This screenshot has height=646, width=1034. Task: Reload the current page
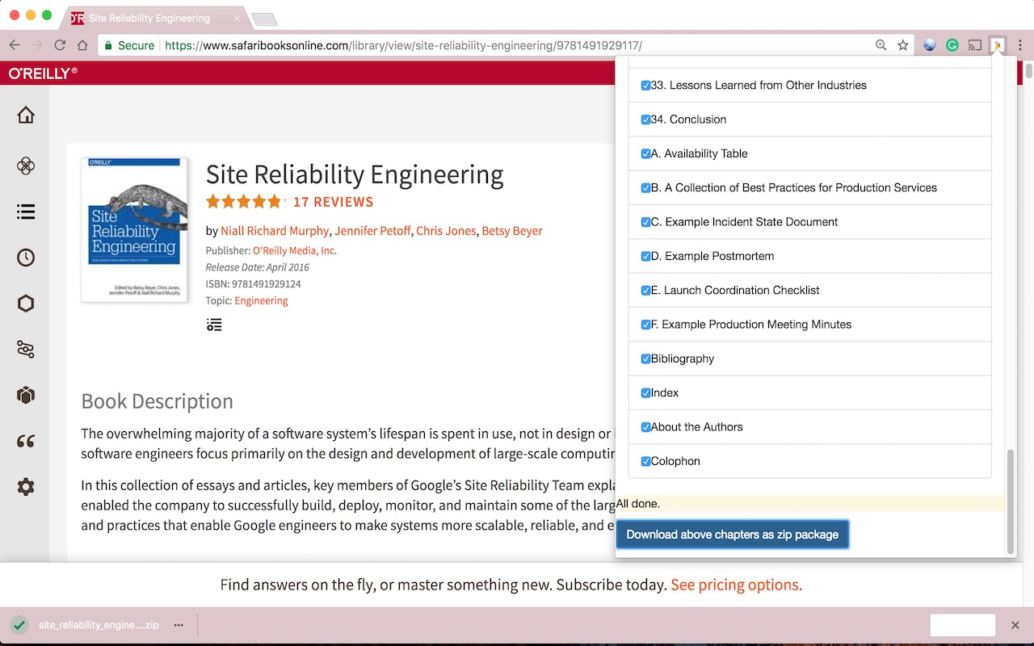[60, 45]
